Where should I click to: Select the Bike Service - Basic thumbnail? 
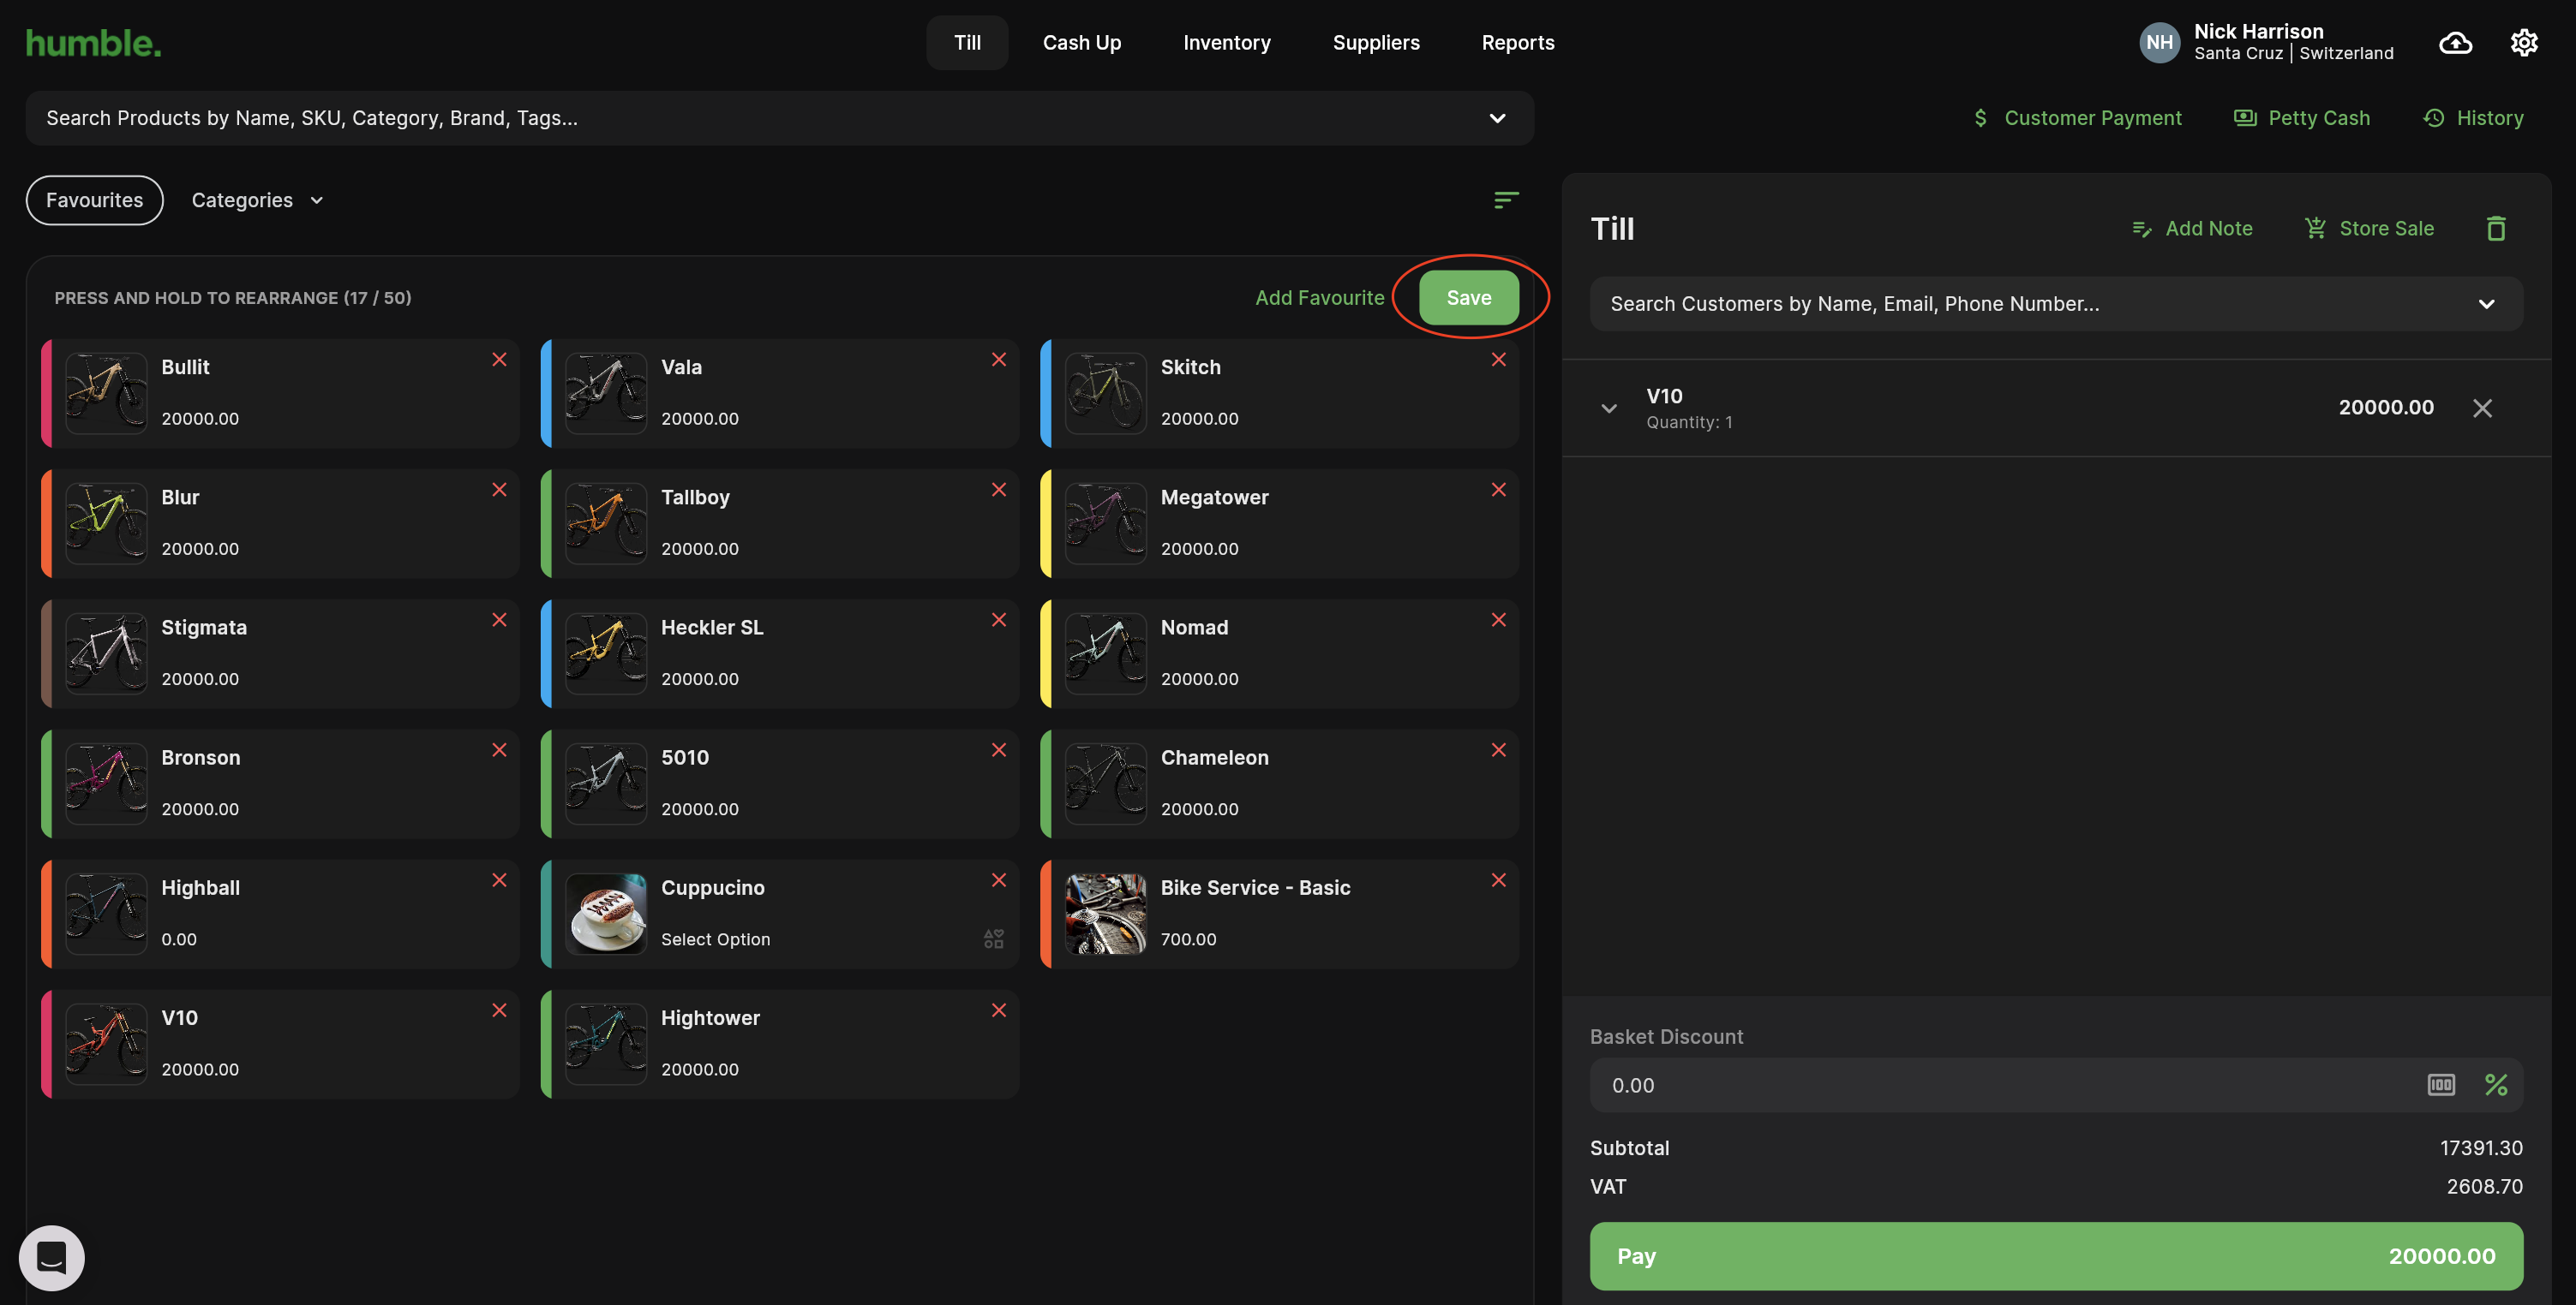1105,915
